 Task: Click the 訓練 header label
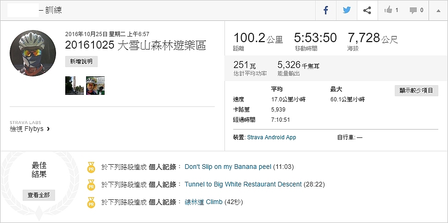click(53, 10)
